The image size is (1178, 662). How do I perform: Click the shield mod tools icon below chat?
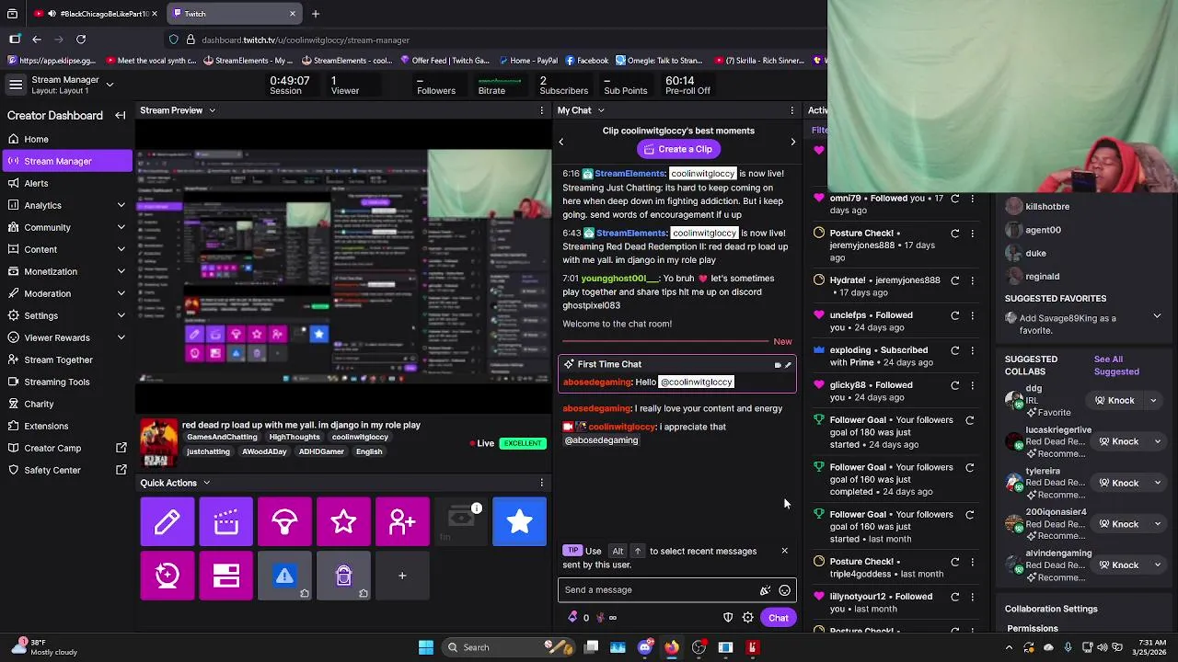(728, 618)
